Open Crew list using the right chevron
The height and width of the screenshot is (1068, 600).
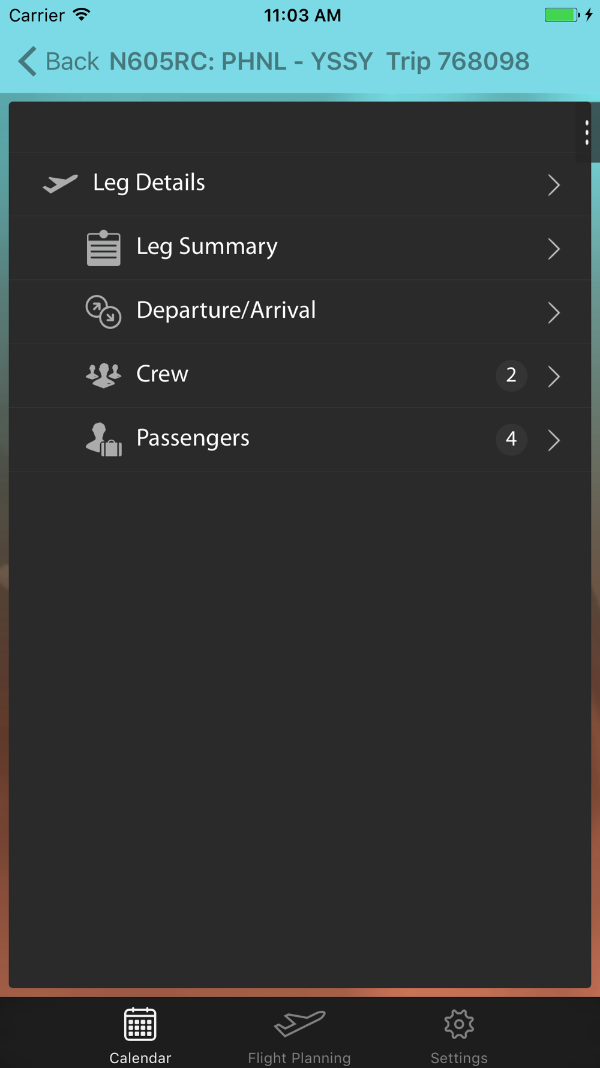pyautogui.click(x=554, y=376)
